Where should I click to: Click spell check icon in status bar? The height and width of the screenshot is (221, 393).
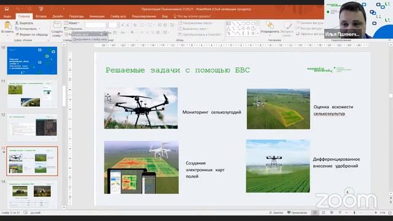(25, 212)
